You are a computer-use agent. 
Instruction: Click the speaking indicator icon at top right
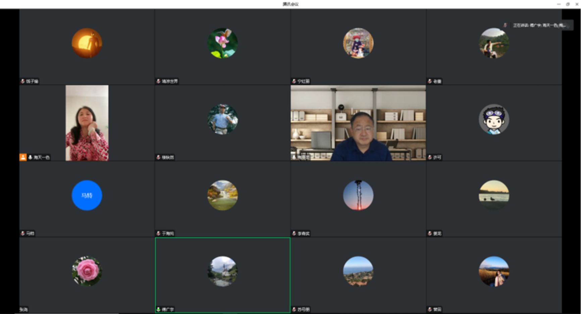[505, 25]
